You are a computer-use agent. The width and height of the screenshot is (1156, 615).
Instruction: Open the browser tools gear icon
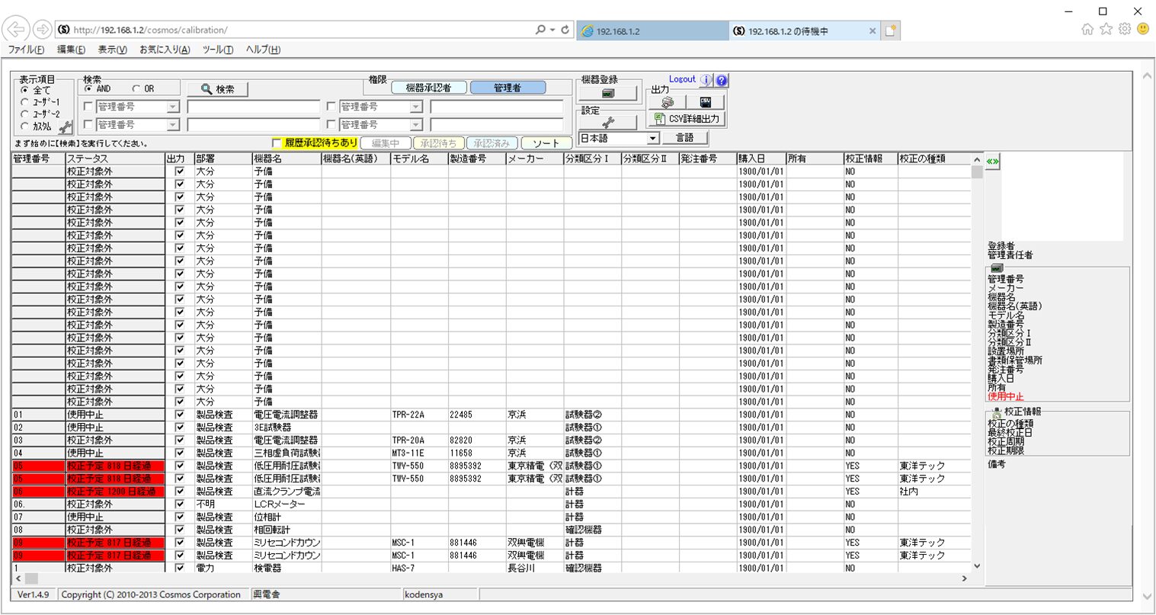pos(1125,29)
